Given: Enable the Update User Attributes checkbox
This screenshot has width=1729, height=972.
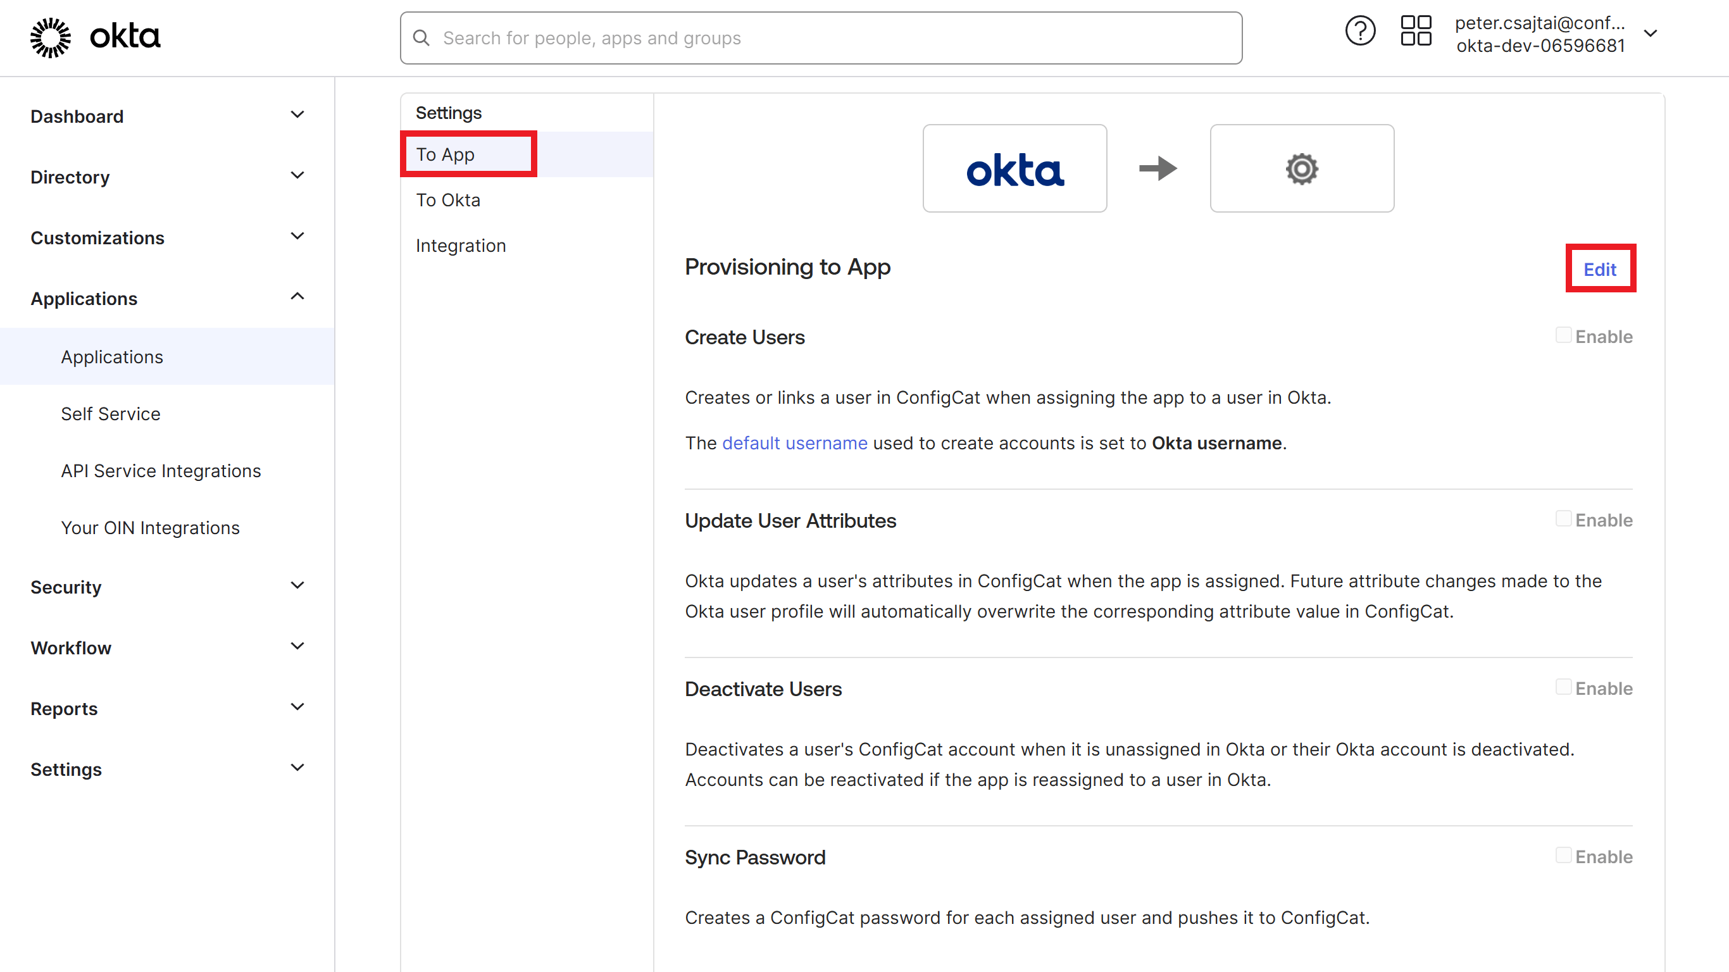Looking at the screenshot, I should point(1564,518).
